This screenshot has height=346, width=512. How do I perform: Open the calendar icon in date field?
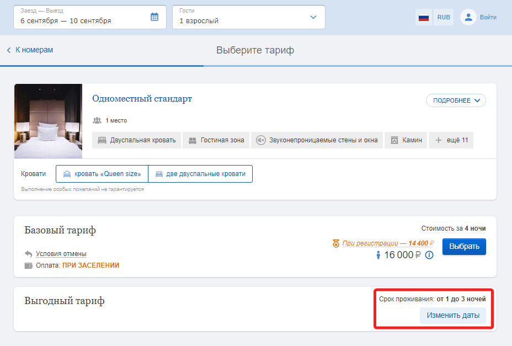(154, 17)
